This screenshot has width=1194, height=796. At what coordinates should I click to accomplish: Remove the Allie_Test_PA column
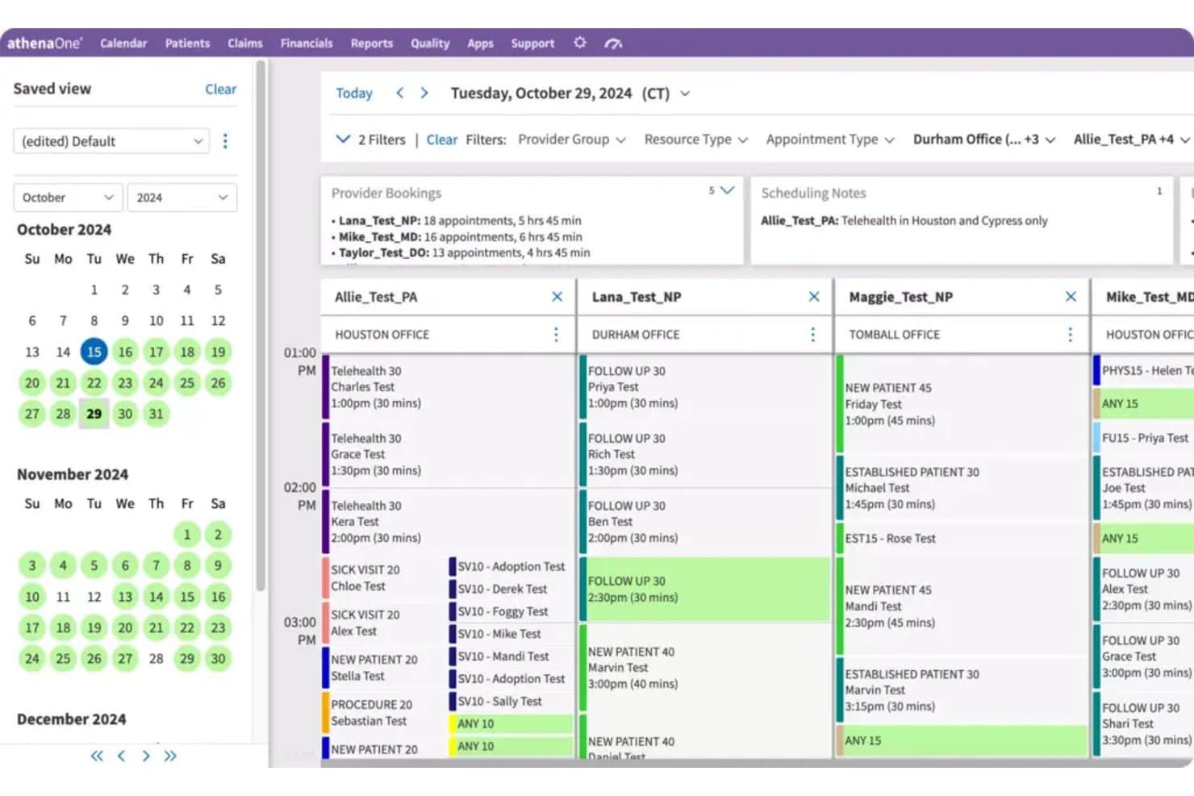[557, 297]
